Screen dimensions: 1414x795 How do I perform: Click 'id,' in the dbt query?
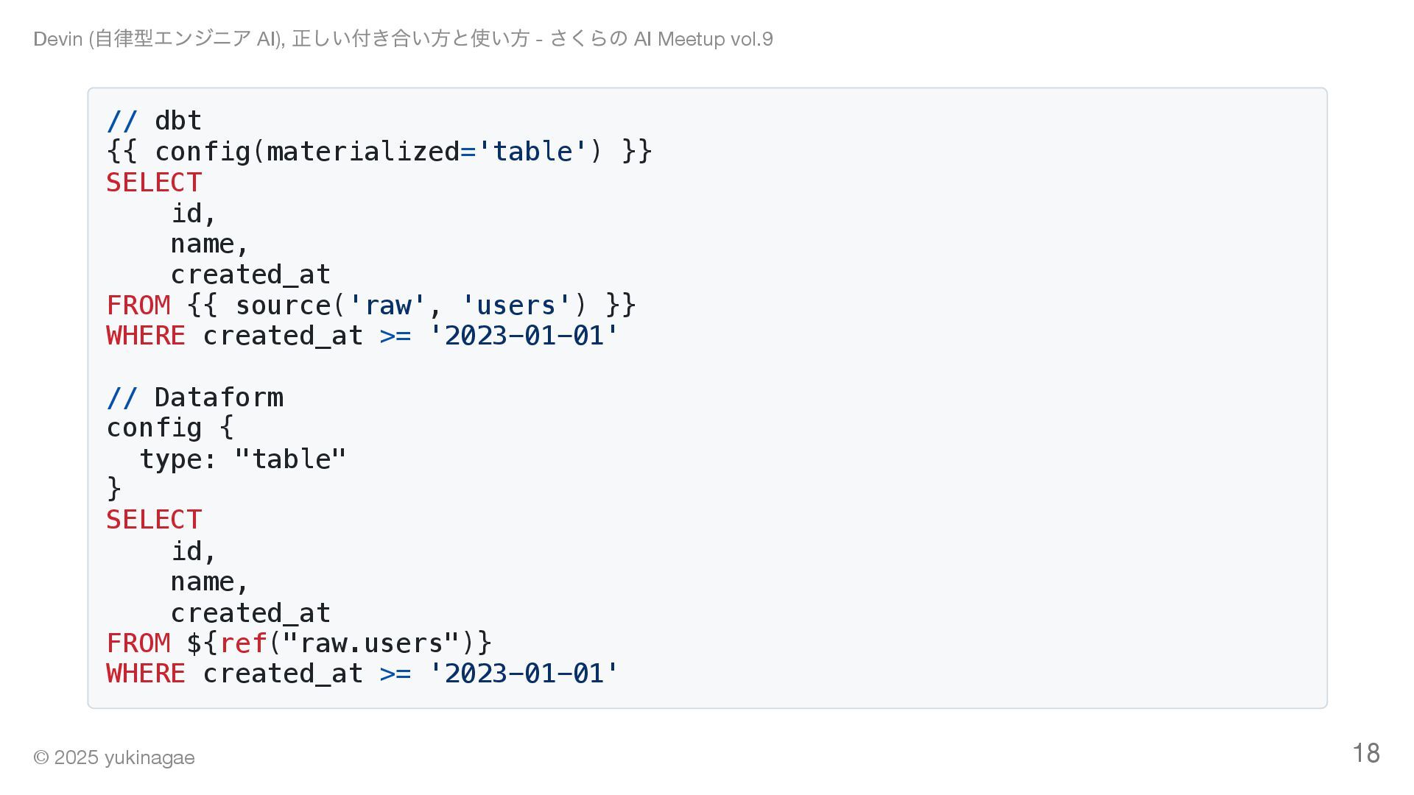(x=194, y=213)
